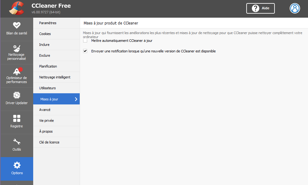The image size is (308, 185).
Task: Open the user account profile icon
Action: pos(295,8)
